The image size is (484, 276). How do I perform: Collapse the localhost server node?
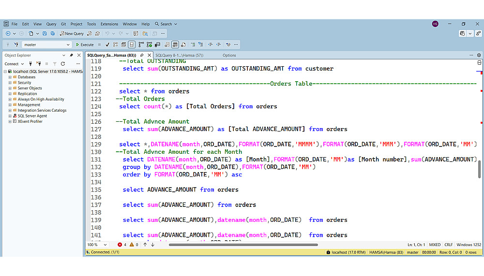pos(5,72)
